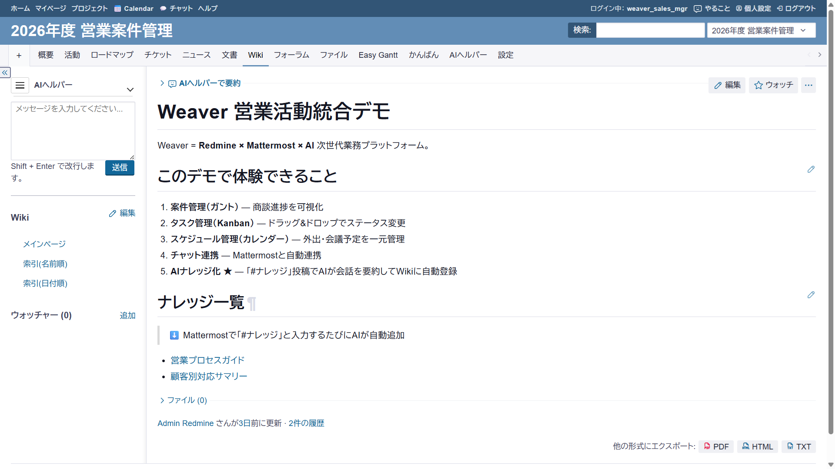This screenshot has height=469, width=835.
Task: Click the ウォッチ star button
Action: [x=773, y=85]
